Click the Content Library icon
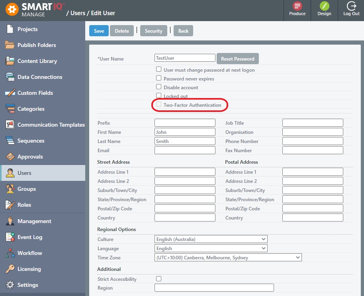 point(10,61)
